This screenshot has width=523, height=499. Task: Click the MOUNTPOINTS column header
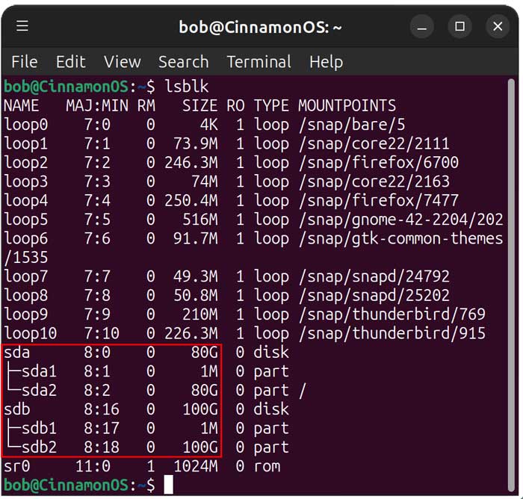[347, 106]
